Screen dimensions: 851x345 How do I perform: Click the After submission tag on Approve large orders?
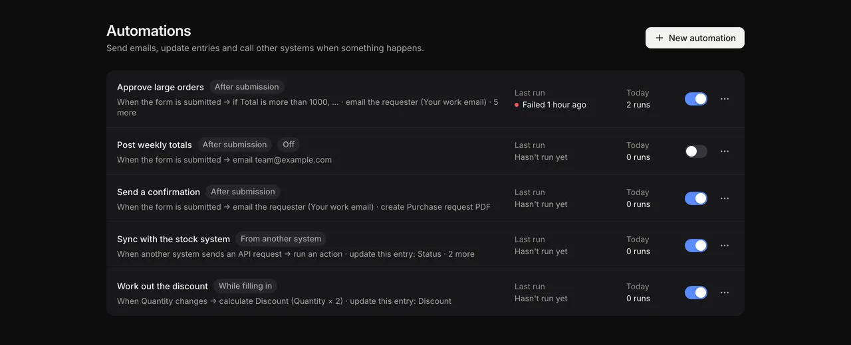click(247, 87)
